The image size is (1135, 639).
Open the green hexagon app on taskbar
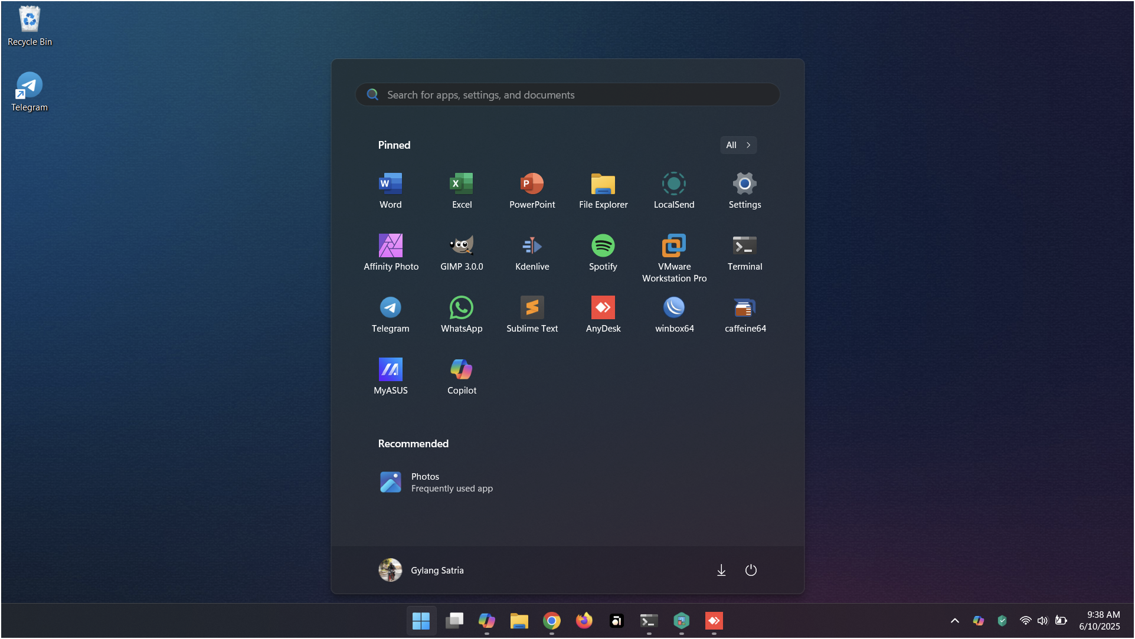click(681, 621)
